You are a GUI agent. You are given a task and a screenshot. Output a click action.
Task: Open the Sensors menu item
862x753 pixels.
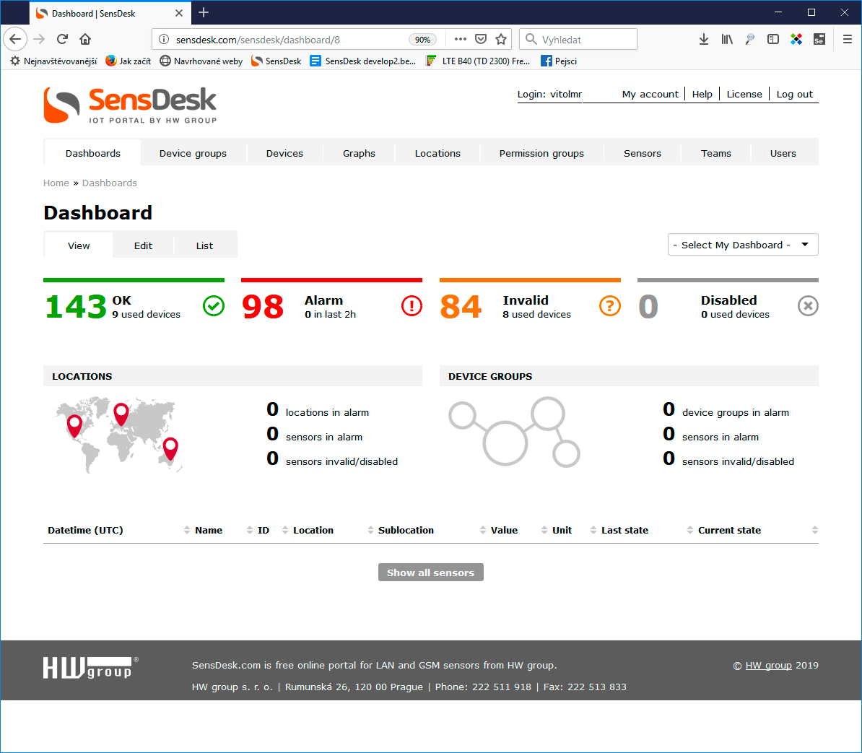pos(642,153)
